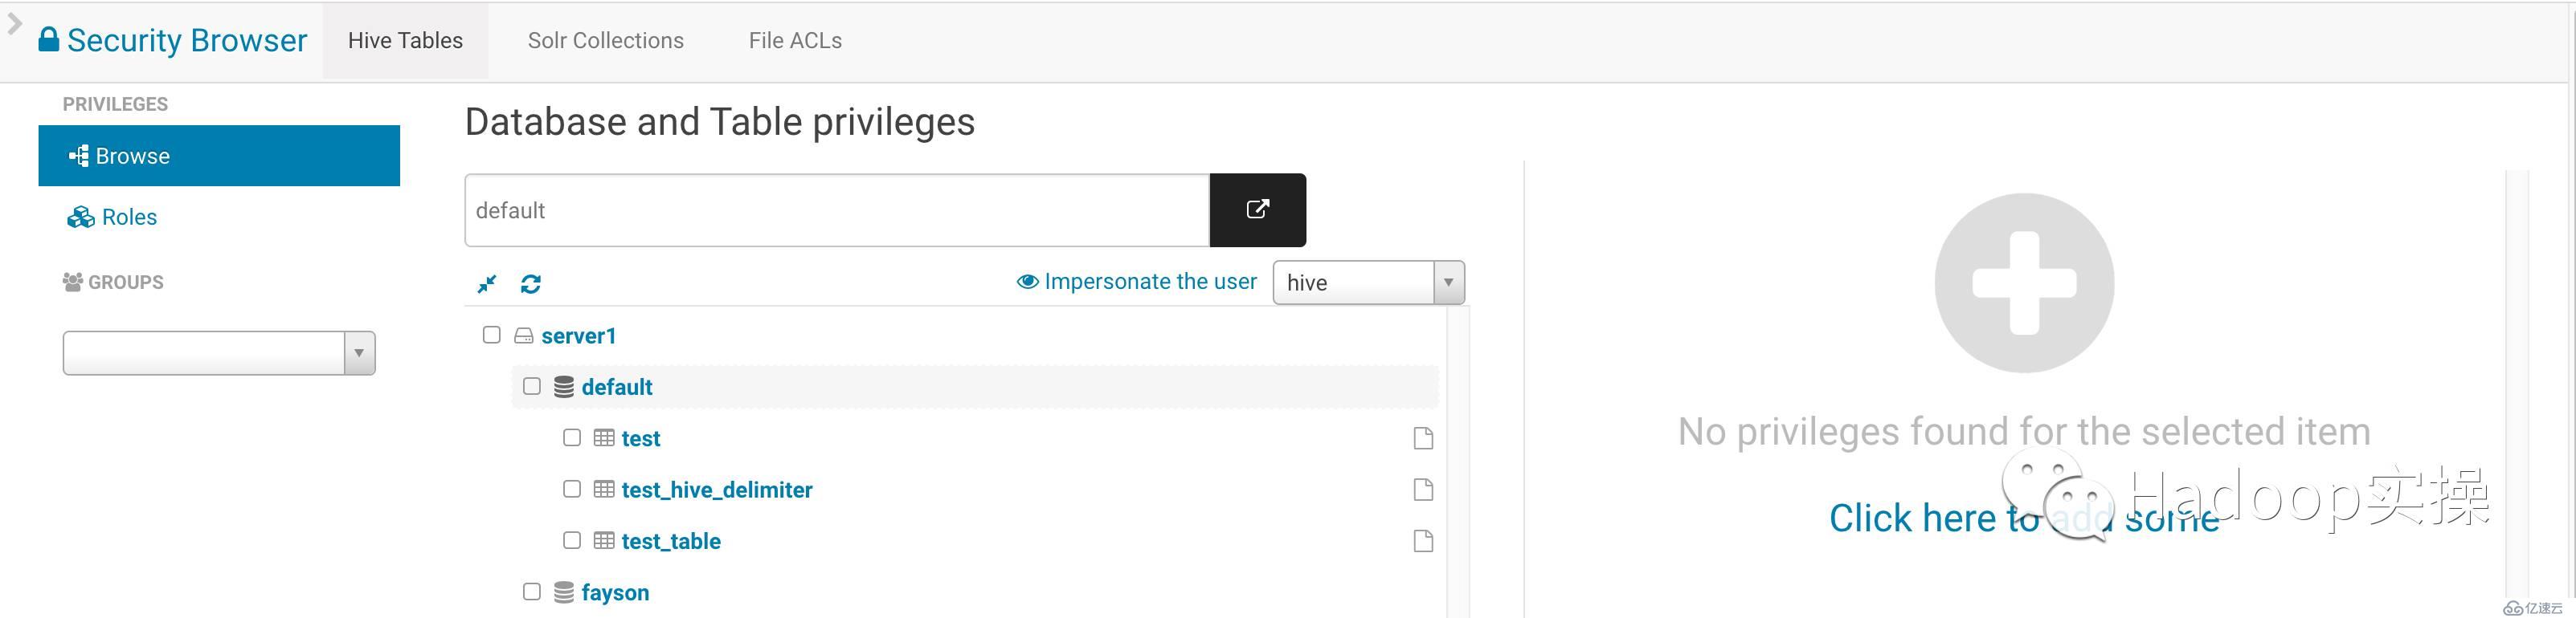Check the default database checkbox
The image size is (2576, 618).
point(532,386)
